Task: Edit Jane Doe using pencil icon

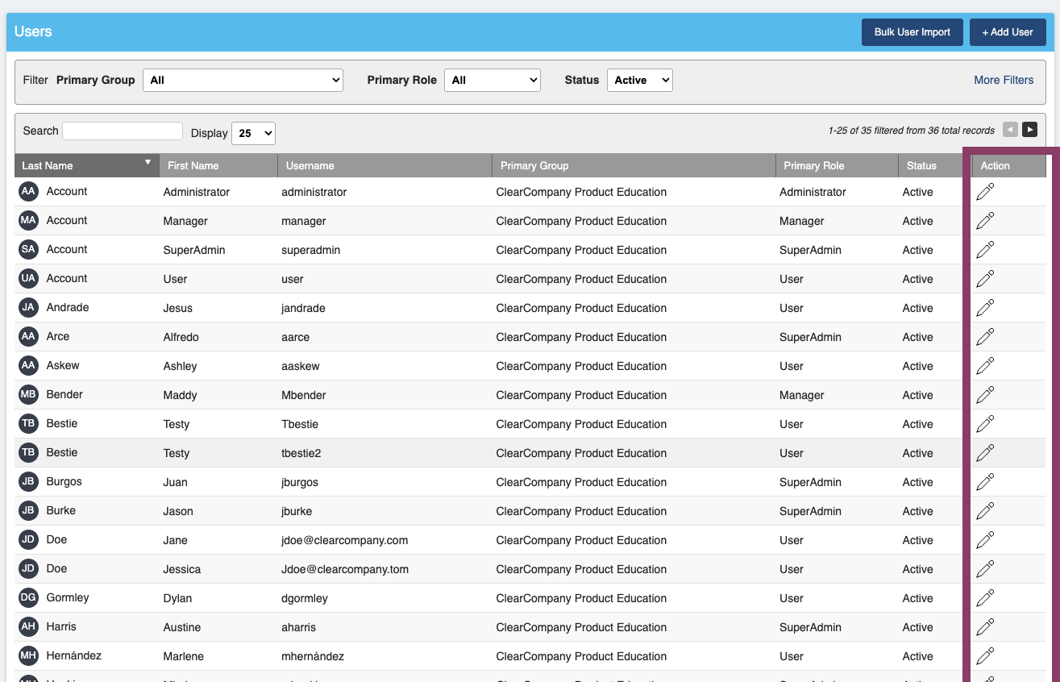Action: click(x=985, y=540)
